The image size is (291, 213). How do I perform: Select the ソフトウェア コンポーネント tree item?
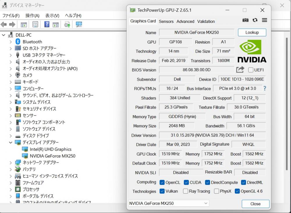[x=44, y=122]
